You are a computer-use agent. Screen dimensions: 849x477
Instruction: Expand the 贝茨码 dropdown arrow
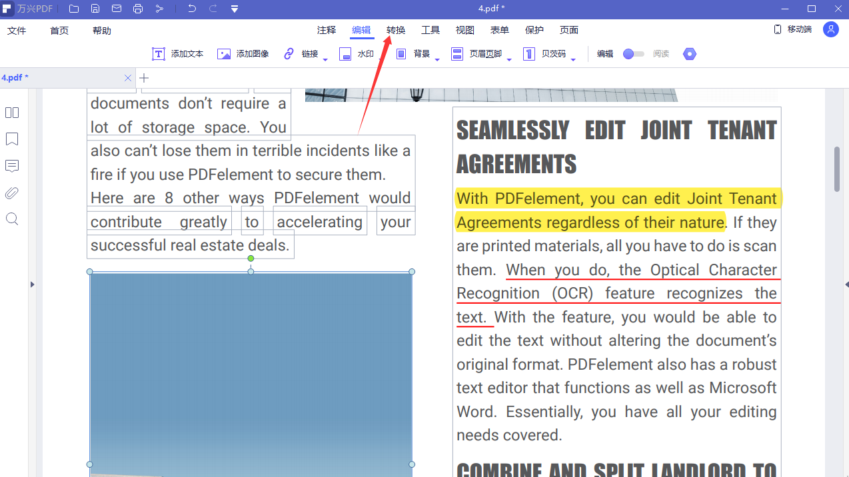pyautogui.click(x=573, y=60)
